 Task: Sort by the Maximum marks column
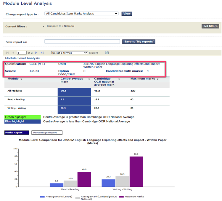coord(158,79)
